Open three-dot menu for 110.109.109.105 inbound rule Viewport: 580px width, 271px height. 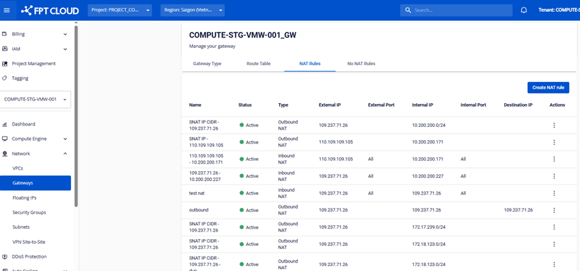(554, 159)
